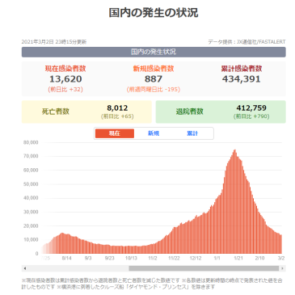Click the gray 国内の発生状況 header bar
This screenshot has width=295, height=295.
154,52
